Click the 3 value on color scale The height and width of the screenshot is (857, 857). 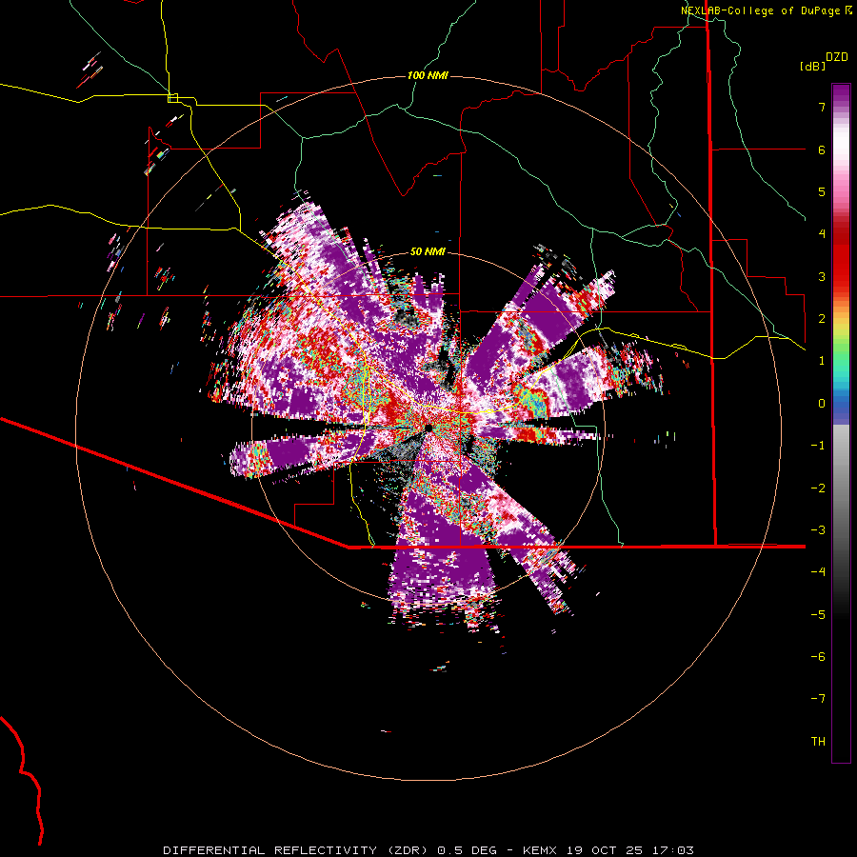click(x=822, y=276)
